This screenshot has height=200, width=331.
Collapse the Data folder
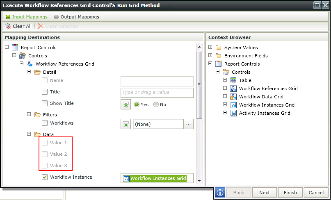pyautogui.click(x=29, y=134)
